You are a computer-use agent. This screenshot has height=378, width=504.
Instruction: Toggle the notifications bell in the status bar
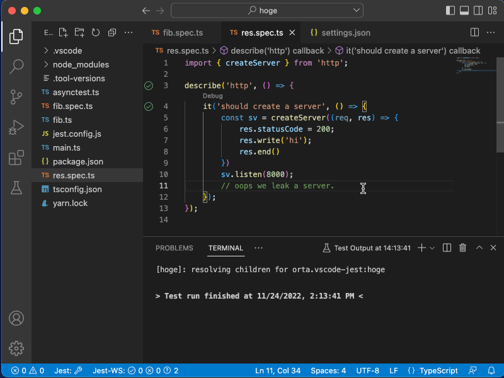click(x=492, y=370)
